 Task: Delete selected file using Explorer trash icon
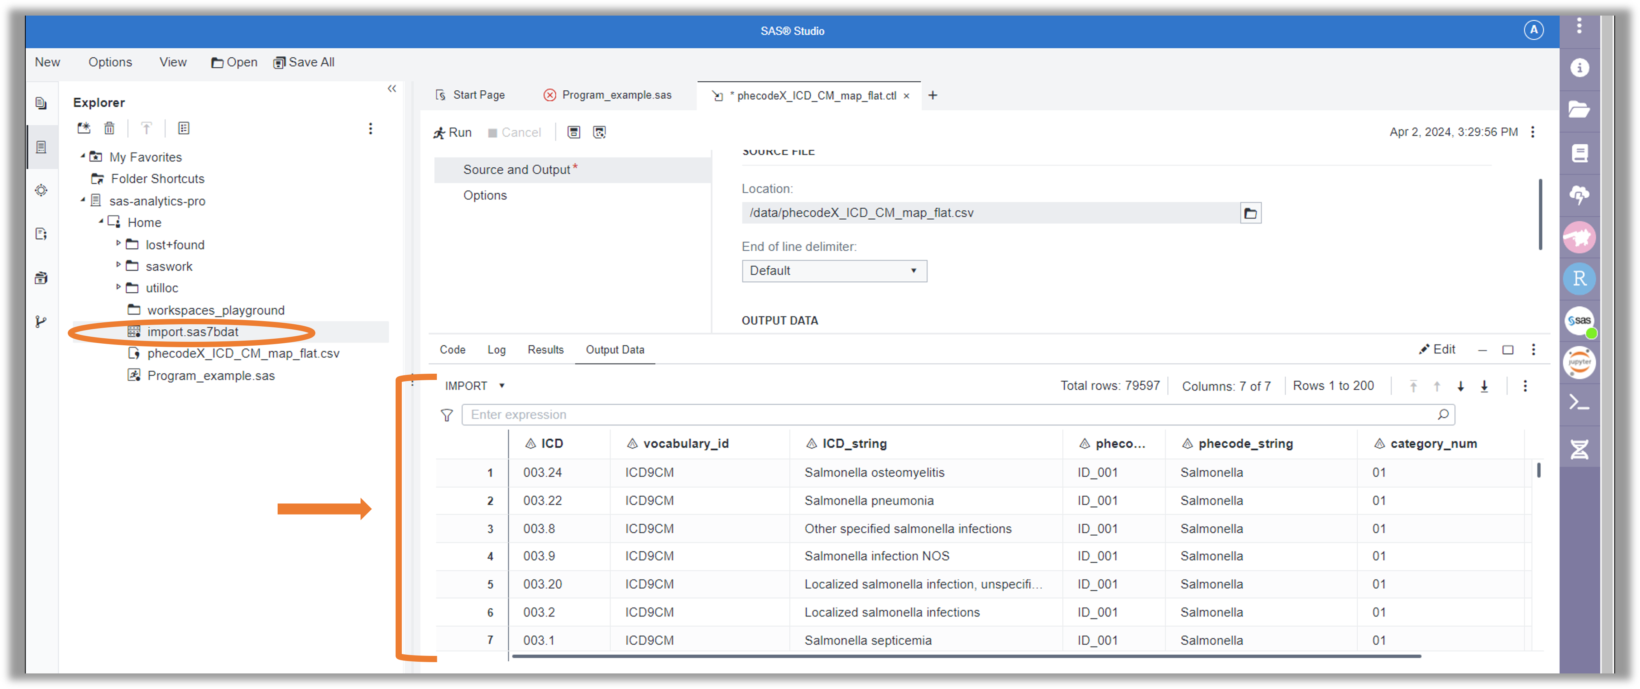click(x=109, y=128)
